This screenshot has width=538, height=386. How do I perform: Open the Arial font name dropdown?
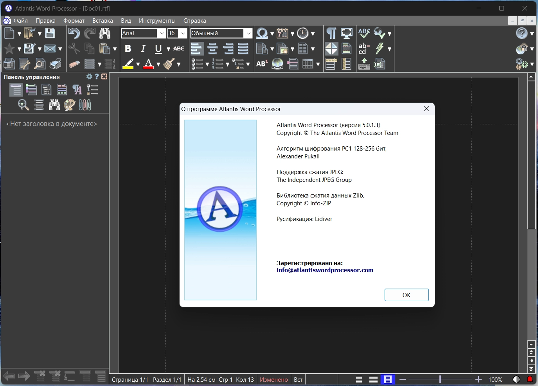point(162,33)
